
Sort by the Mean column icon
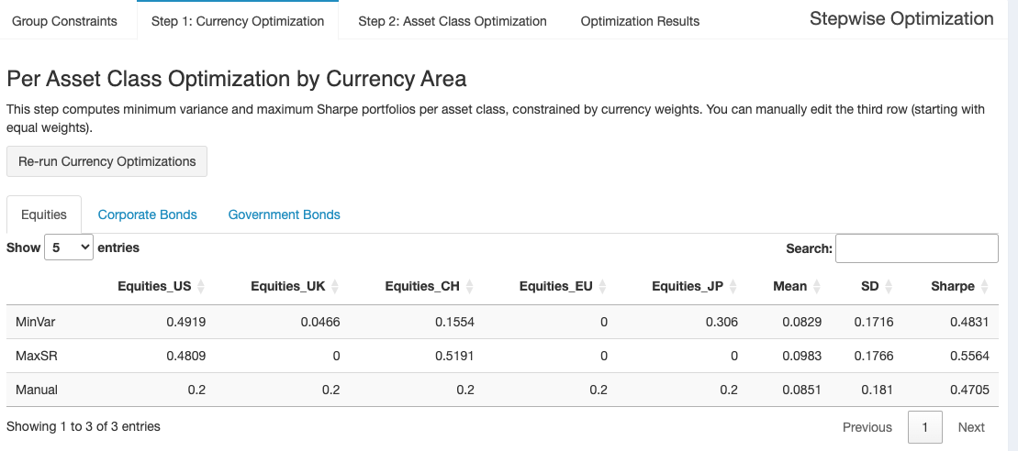coord(817,287)
